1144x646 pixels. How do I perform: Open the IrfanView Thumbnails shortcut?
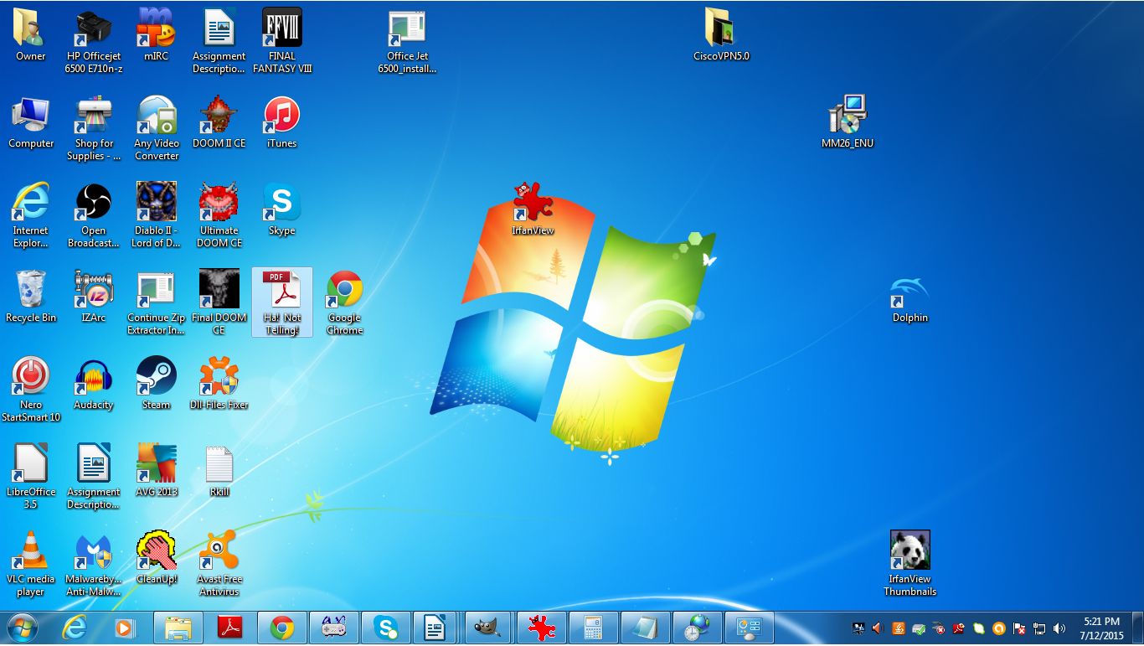910,564
